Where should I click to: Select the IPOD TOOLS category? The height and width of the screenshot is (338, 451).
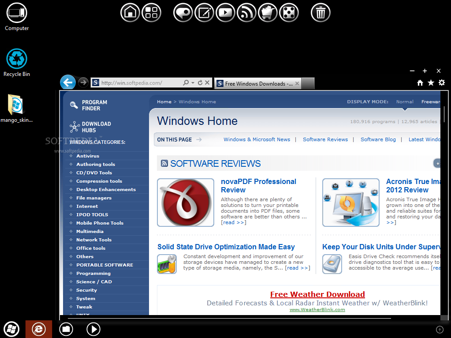point(92,214)
